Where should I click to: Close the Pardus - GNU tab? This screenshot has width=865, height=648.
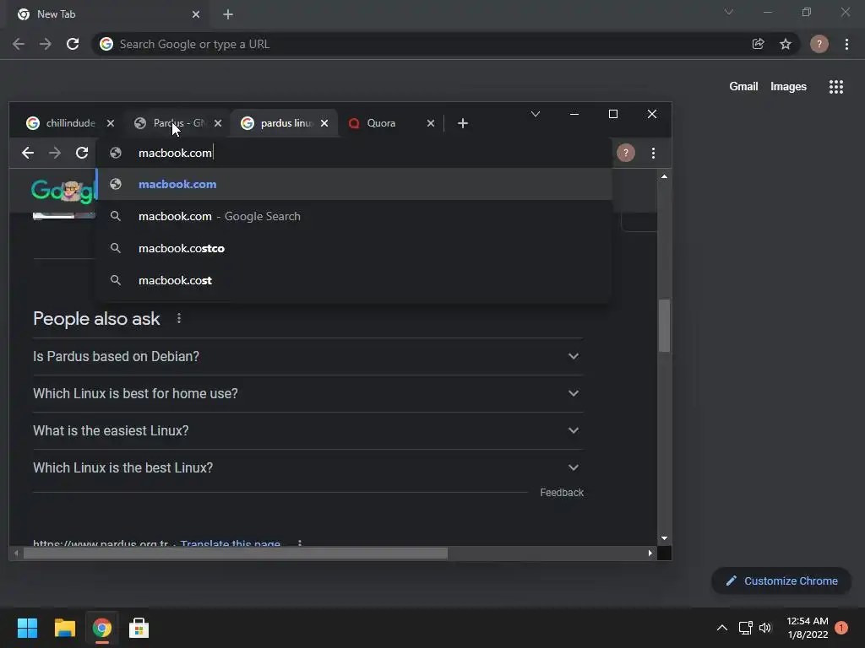(x=218, y=123)
